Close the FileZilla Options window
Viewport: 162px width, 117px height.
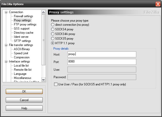tap(158, 4)
